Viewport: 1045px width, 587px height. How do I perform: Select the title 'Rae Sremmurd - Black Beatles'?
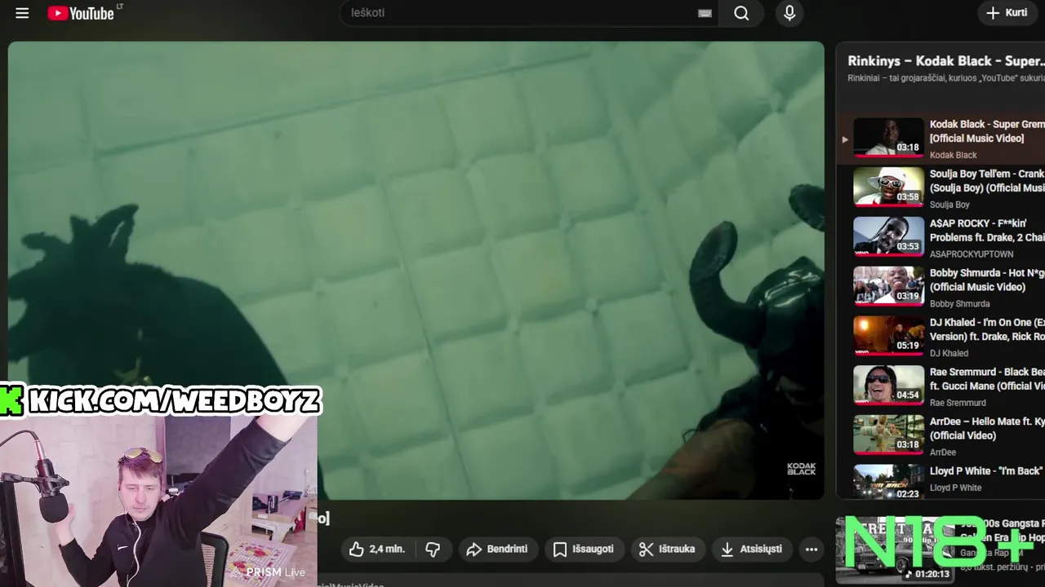[x=987, y=379]
